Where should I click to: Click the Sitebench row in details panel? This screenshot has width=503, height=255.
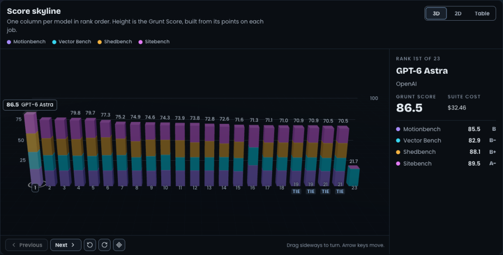coord(446,164)
